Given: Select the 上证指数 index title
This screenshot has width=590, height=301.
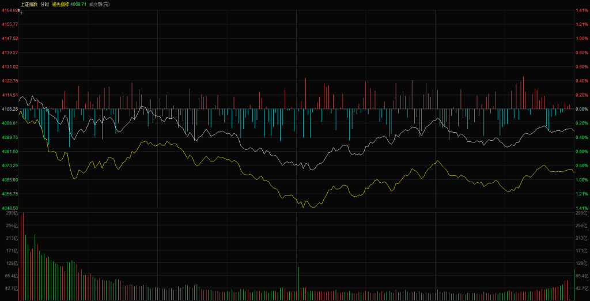Looking at the screenshot, I should tap(28, 4).
